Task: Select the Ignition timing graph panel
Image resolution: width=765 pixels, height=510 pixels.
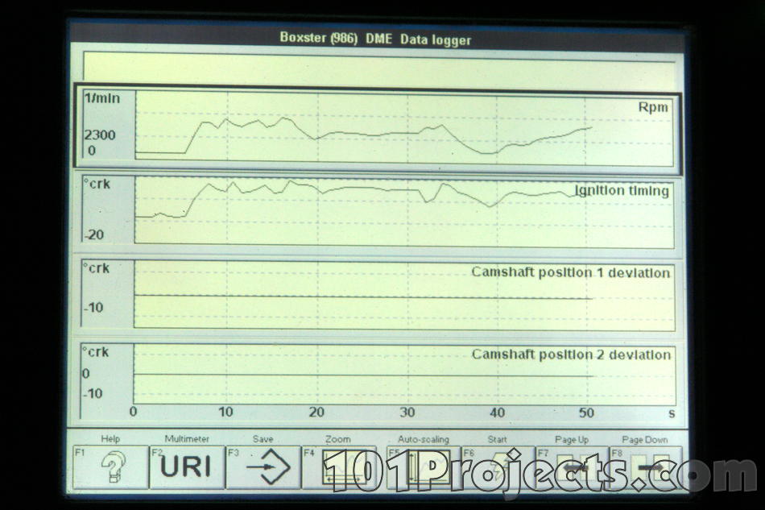Action: point(378,211)
